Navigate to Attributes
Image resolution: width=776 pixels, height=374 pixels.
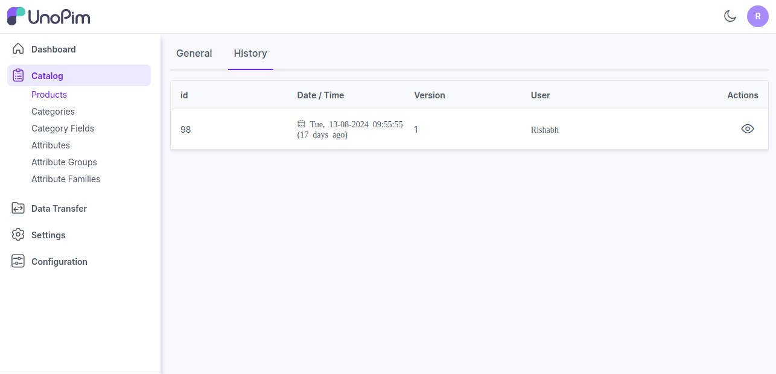[51, 145]
